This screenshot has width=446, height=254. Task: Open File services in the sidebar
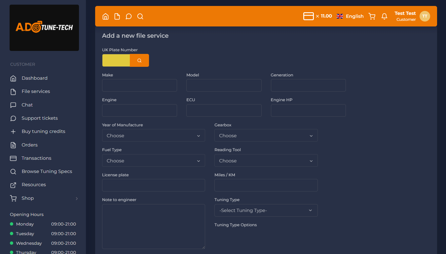[36, 91]
